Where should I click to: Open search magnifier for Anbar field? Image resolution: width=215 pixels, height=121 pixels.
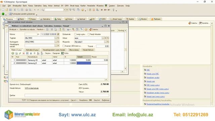coord(108,38)
